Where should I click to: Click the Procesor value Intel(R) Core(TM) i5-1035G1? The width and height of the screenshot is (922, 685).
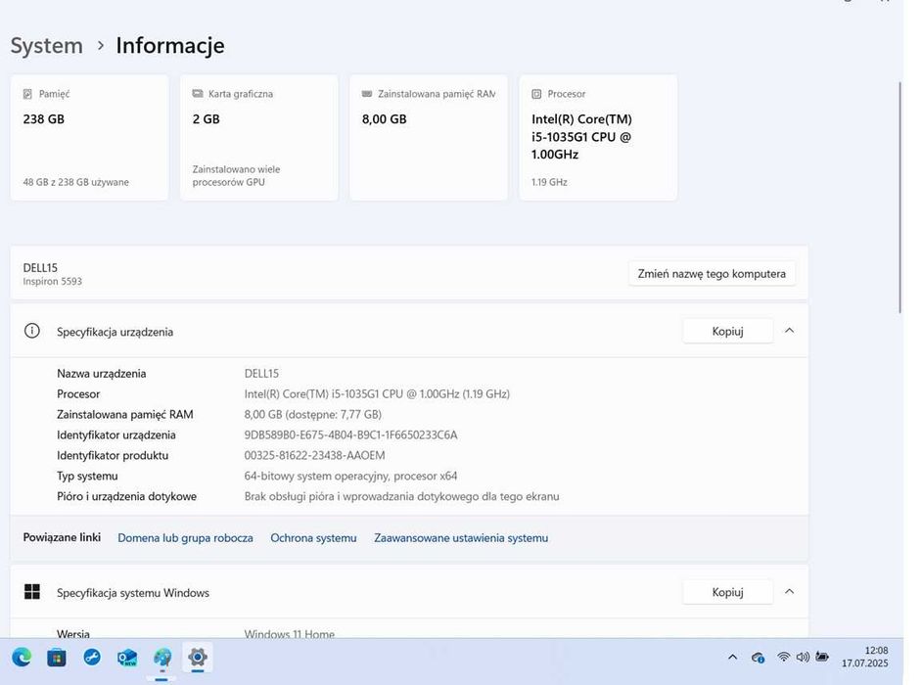point(377,394)
